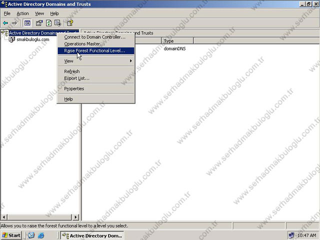
Task: Expand the View submenu in context menu
Action: tap(96, 61)
